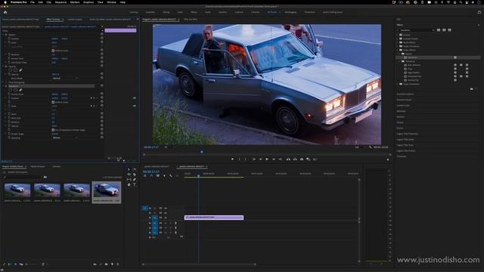Expand the Presets folder in Effects panel

(398, 35)
